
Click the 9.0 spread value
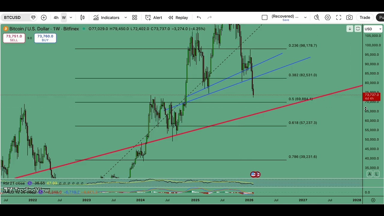(29, 38)
